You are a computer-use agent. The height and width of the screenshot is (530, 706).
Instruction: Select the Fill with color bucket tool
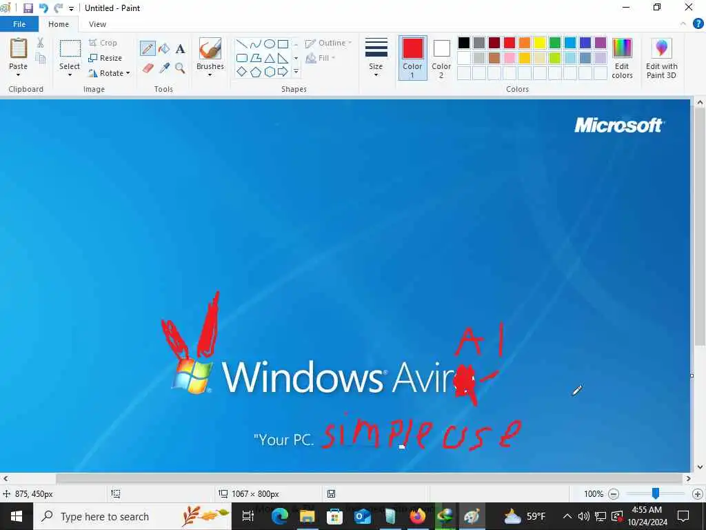coord(164,48)
